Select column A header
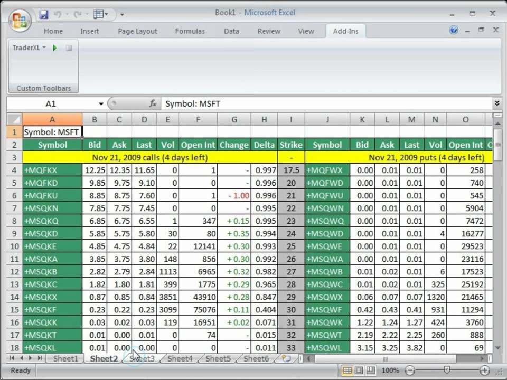 (x=52, y=120)
